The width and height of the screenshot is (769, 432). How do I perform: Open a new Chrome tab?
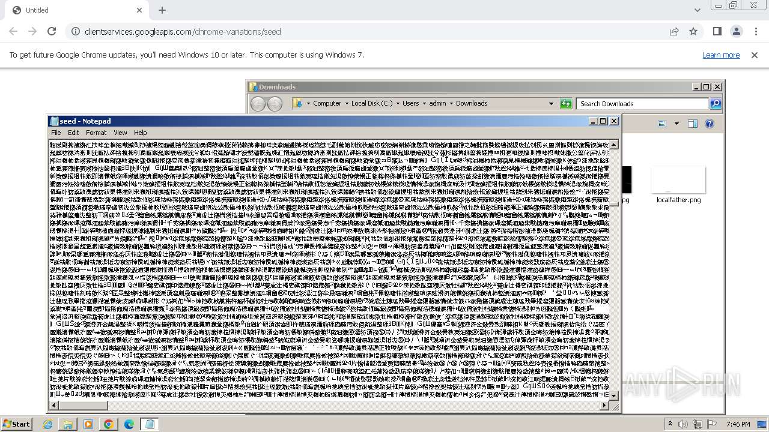tap(162, 10)
